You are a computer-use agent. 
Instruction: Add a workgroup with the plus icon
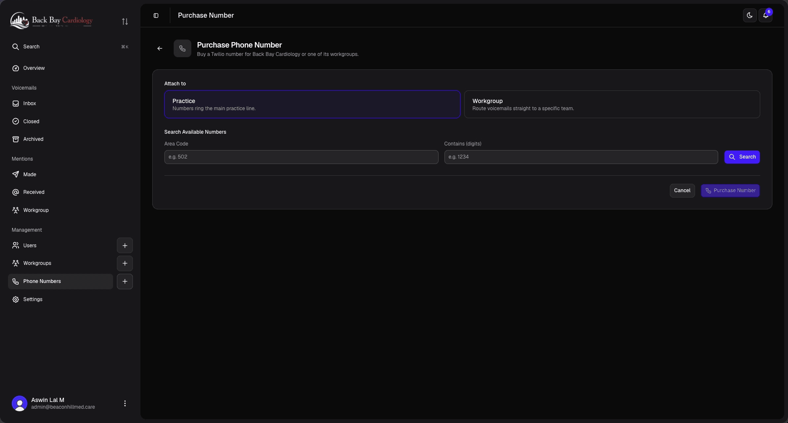[x=125, y=263]
